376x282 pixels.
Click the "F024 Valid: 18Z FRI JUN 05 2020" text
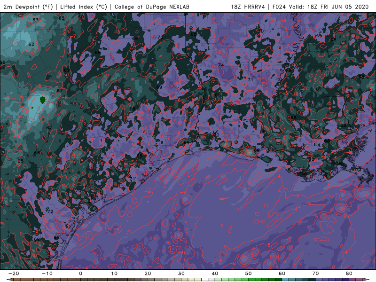(x=321, y=7)
